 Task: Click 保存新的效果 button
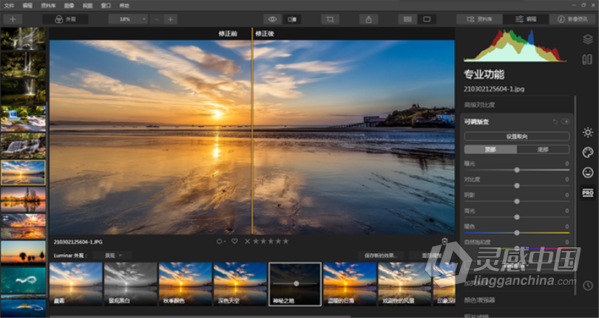pyautogui.click(x=381, y=255)
